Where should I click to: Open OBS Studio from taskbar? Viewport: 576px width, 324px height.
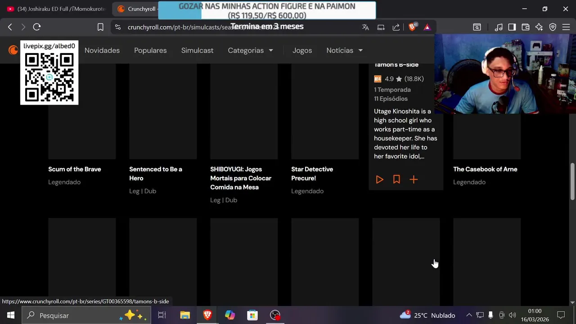pyautogui.click(x=275, y=315)
